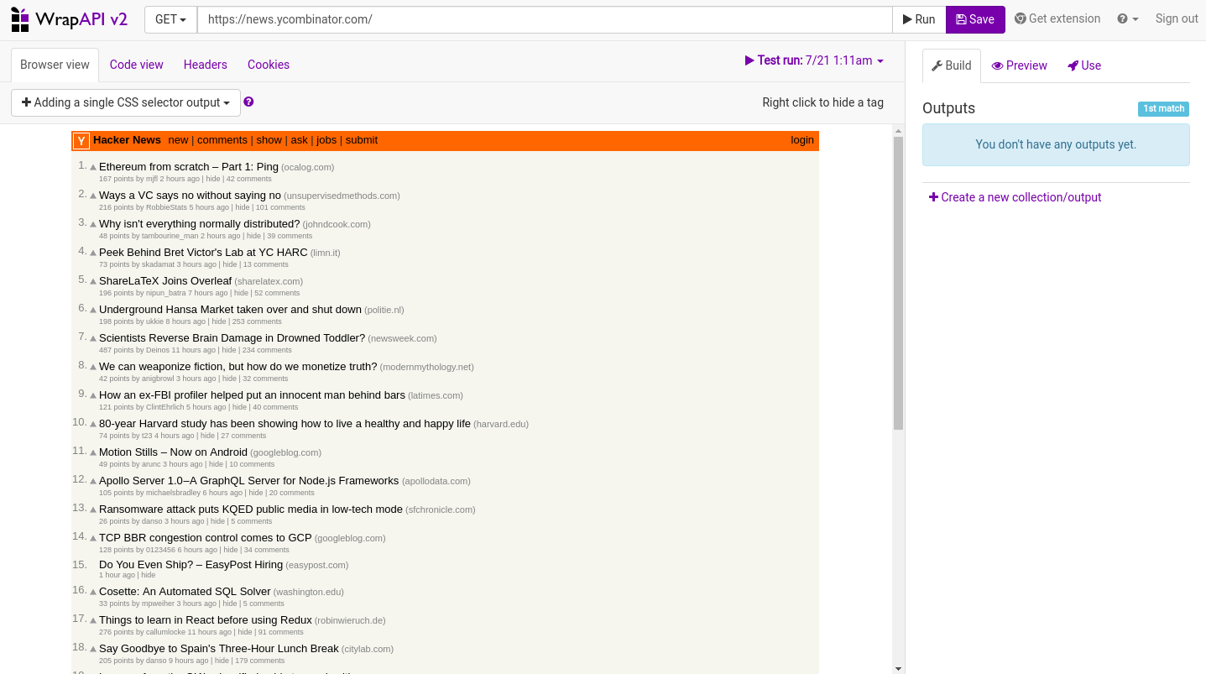Click the Hacker News Y logo
The width and height of the screenshot is (1206, 674).
[81, 141]
